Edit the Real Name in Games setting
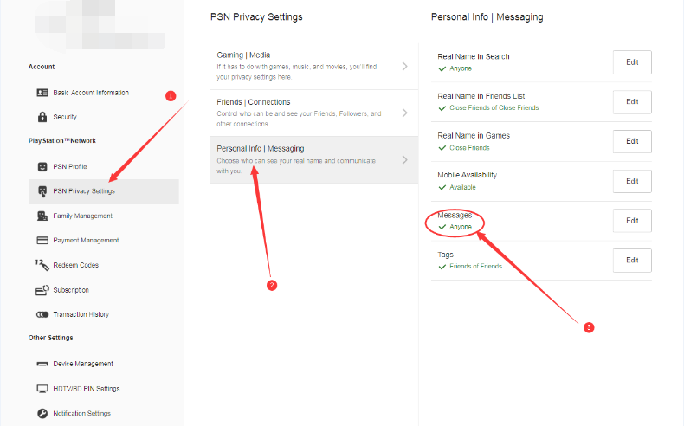Viewport: 684px width, 426px height. tap(632, 141)
